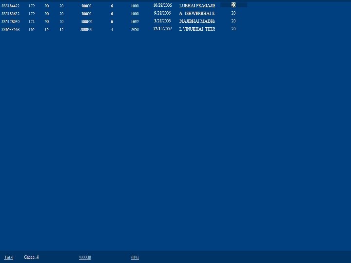The image size is (351, 263).
Task: Select mode value 6 in the 9/28/2006 row
Action: (x=112, y=14)
